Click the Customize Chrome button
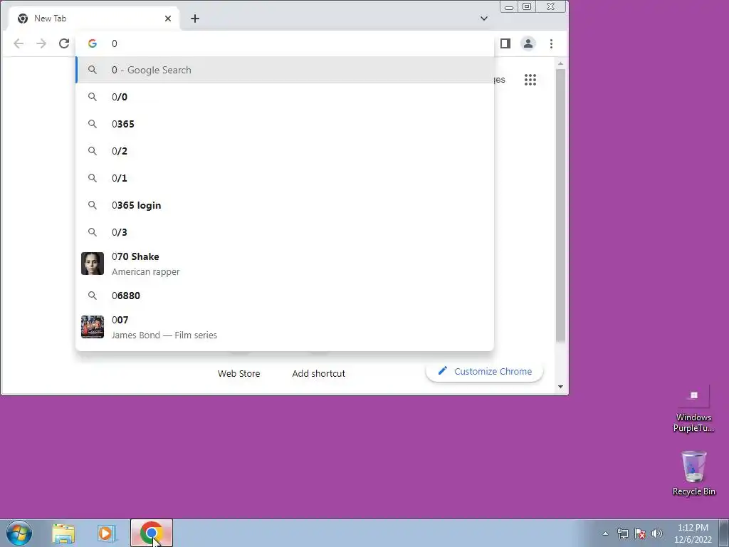The height and width of the screenshot is (547, 729). [484, 372]
